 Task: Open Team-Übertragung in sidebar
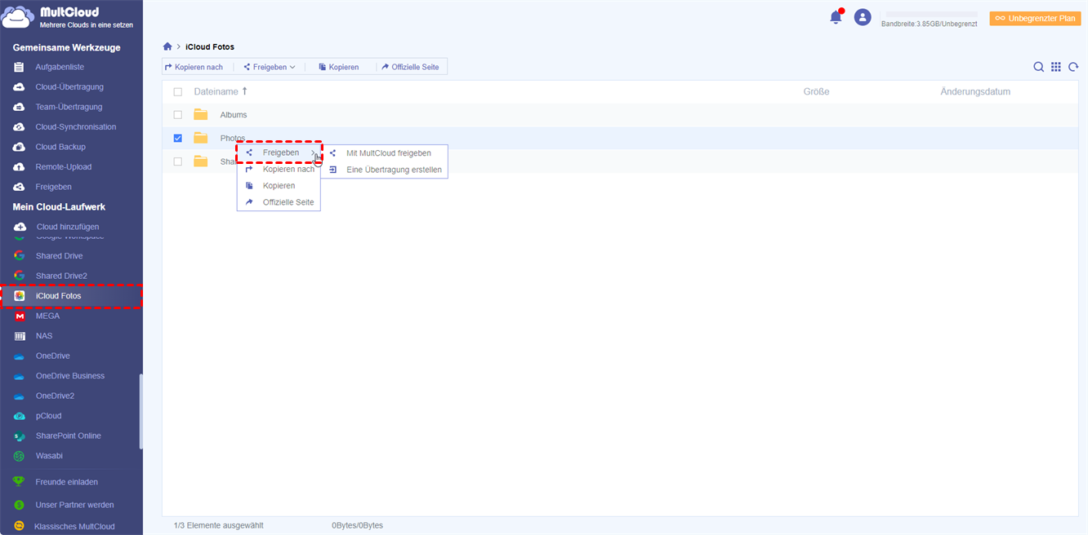(71, 107)
